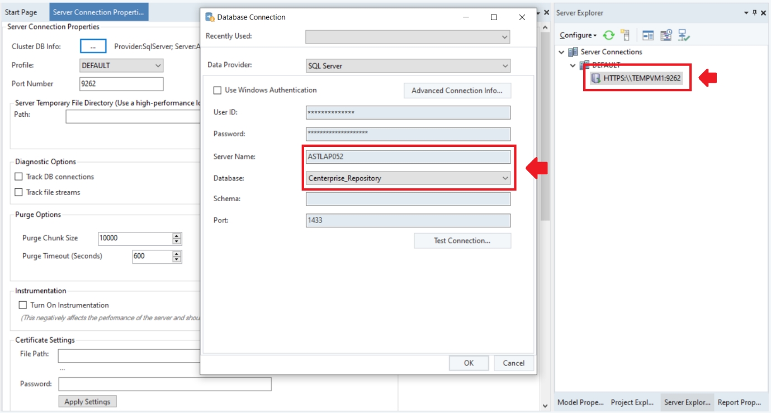Image resolution: width=771 pixels, height=413 pixels.
Task: Increase Purge Chunk Size with up arrow
Action: 177,235
